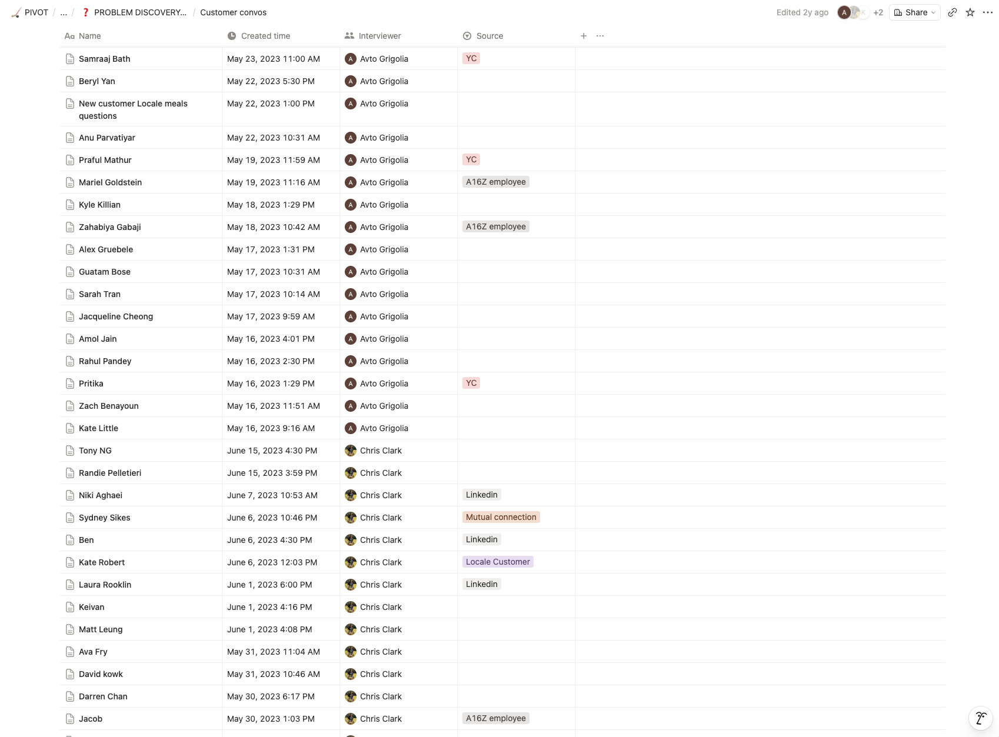
Task: Open the Samraaj Bath page icon
Action: [70, 59]
